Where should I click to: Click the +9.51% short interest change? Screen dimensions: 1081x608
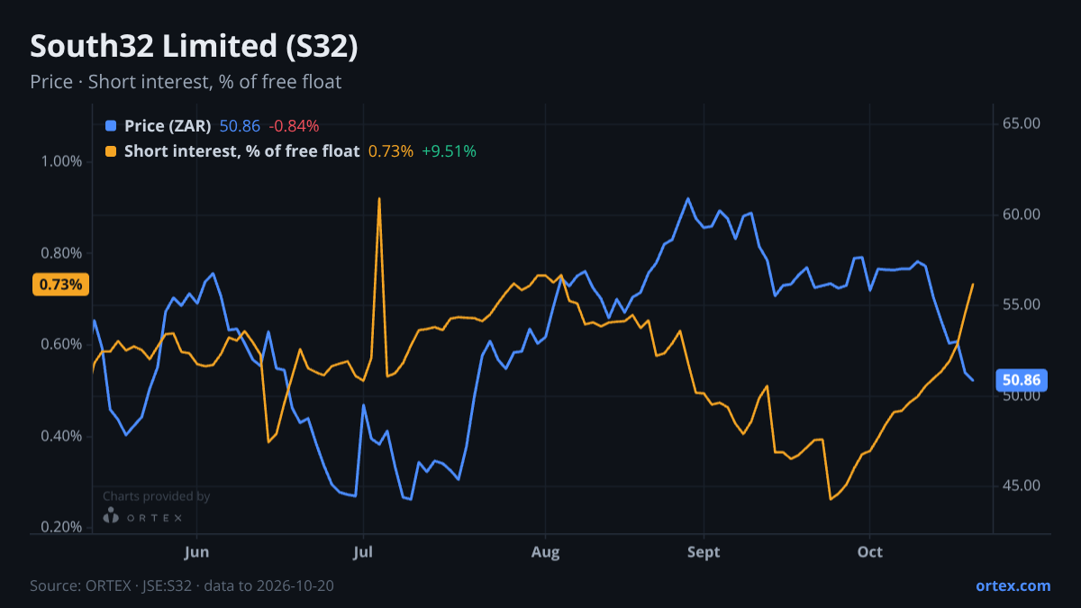[449, 151]
